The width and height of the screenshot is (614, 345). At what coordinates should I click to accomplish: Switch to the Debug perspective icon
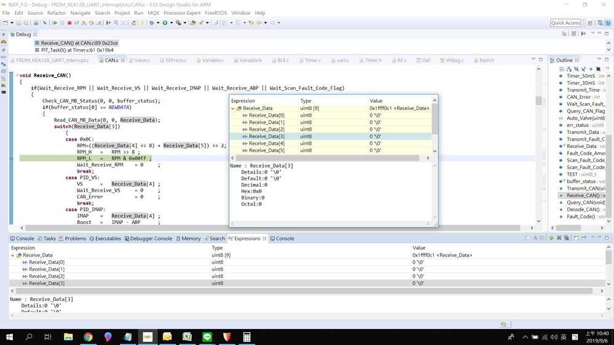pyautogui.click(x=608, y=23)
